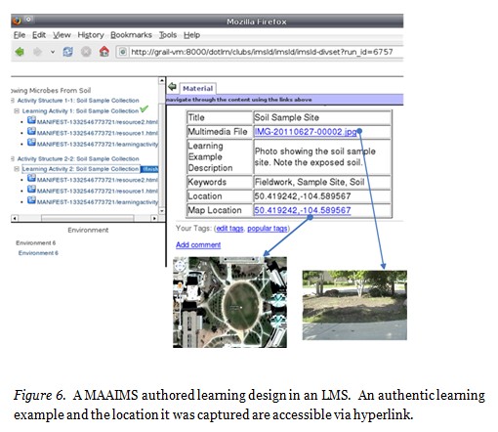Open resource1.html under Learning Activity 2
Screen dimensions: 498x432
click(97, 191)
